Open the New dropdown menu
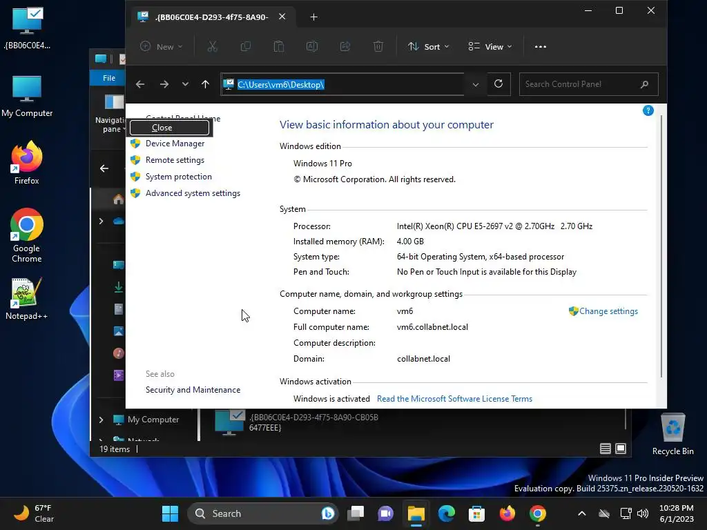 162,46
